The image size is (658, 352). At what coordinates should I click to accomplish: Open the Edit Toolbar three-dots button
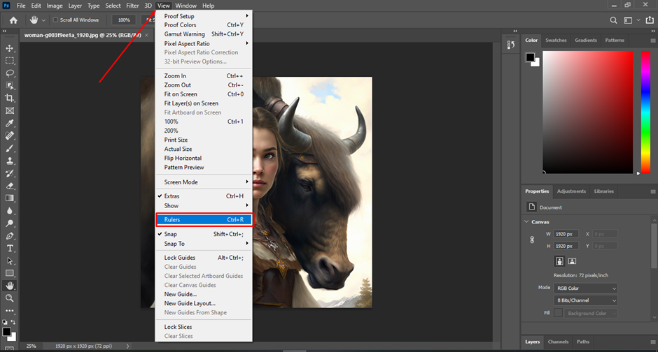pyautogui.click(x=10, y=311)
